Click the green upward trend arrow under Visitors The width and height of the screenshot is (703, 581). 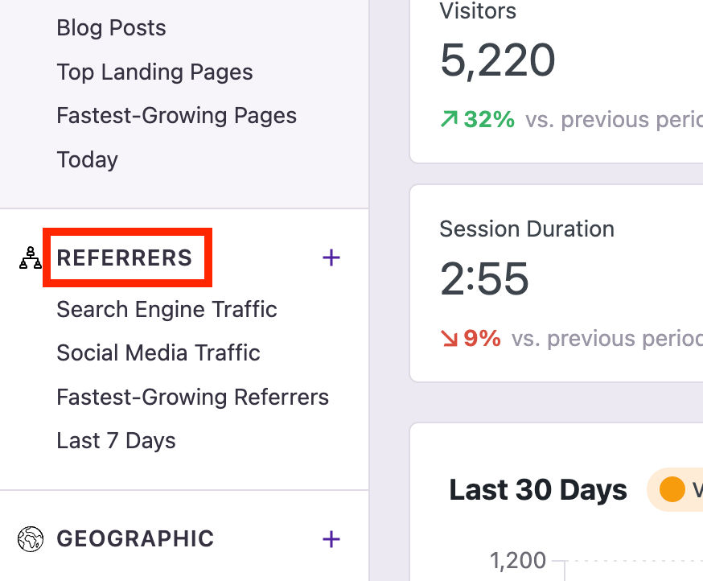[x=449, y=118]
